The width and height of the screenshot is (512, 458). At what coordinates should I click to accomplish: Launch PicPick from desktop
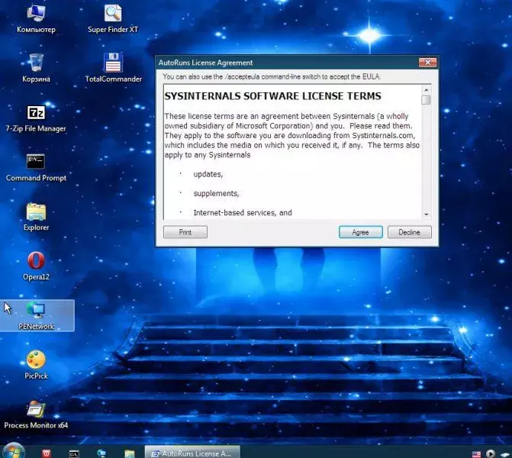tap(36, 365)
